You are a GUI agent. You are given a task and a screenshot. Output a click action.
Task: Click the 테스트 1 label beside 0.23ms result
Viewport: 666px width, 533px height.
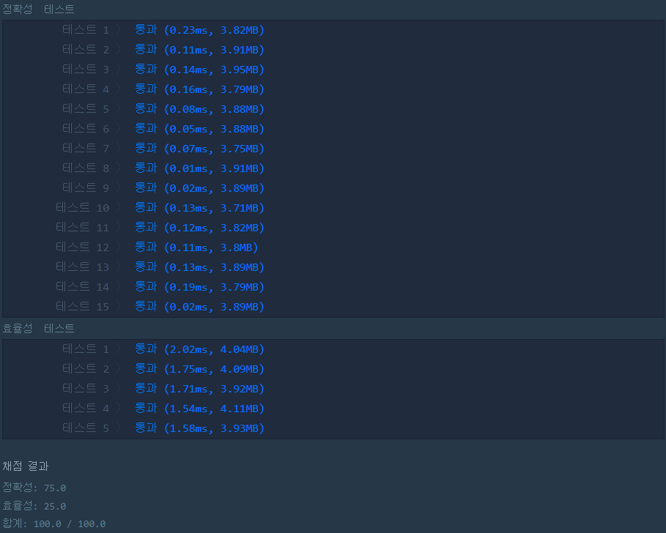pyautogui.click(x=86, y=30)
